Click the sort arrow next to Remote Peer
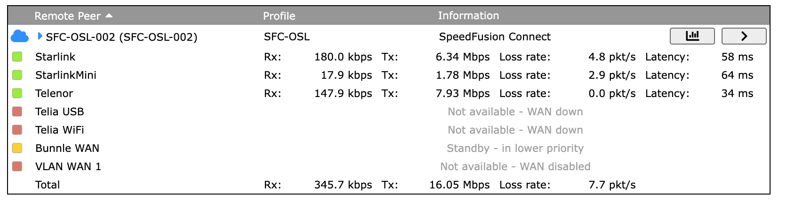 pos(109,16)
